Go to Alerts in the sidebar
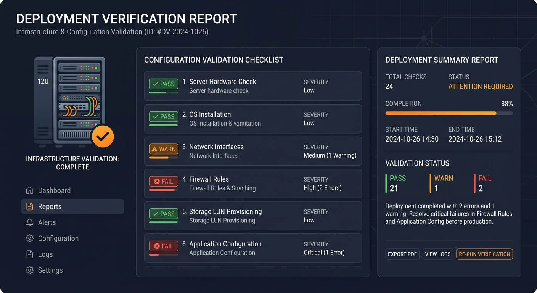 pos(72,222)
